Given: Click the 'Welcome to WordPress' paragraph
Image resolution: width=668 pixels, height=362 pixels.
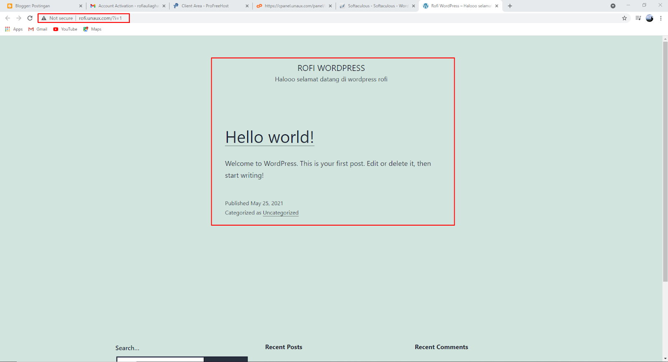Looking at the screenshot, I should tap(328, 169).
